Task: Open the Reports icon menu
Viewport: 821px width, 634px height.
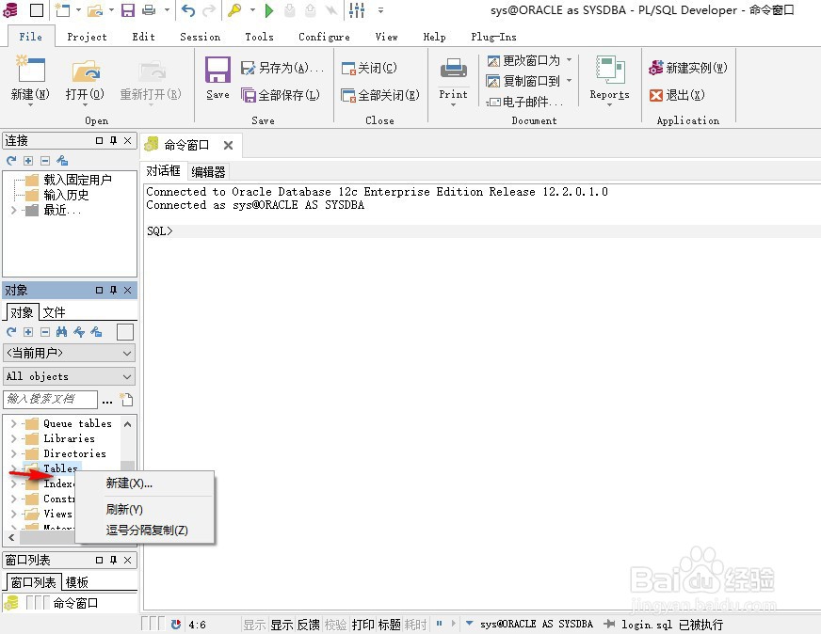Action: [x=609, y=70]
